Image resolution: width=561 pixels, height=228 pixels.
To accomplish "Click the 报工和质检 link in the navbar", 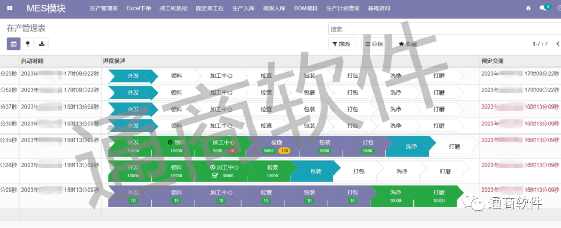I will (173, 8).
